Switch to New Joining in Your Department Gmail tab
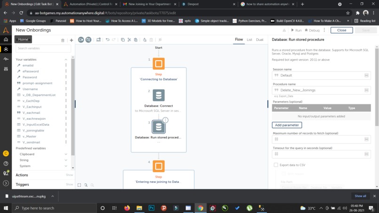 pyautogui.click(x=149, y=4)
